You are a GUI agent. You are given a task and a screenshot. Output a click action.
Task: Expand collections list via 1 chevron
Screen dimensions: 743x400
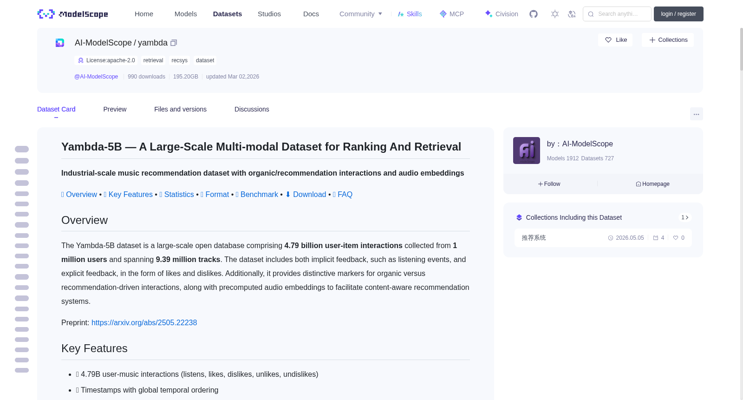tap(685, 217)
